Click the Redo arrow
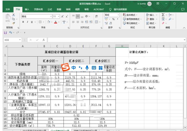This screenshot has height=131, width=187. coord(18,32)
